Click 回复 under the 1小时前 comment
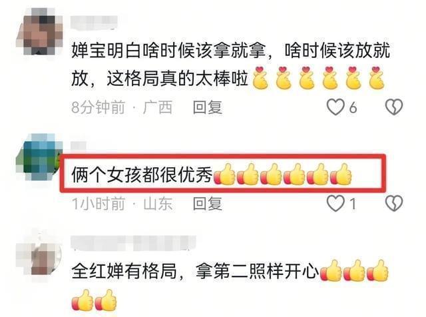Screen dimensions: 426x317 [208, 204]
